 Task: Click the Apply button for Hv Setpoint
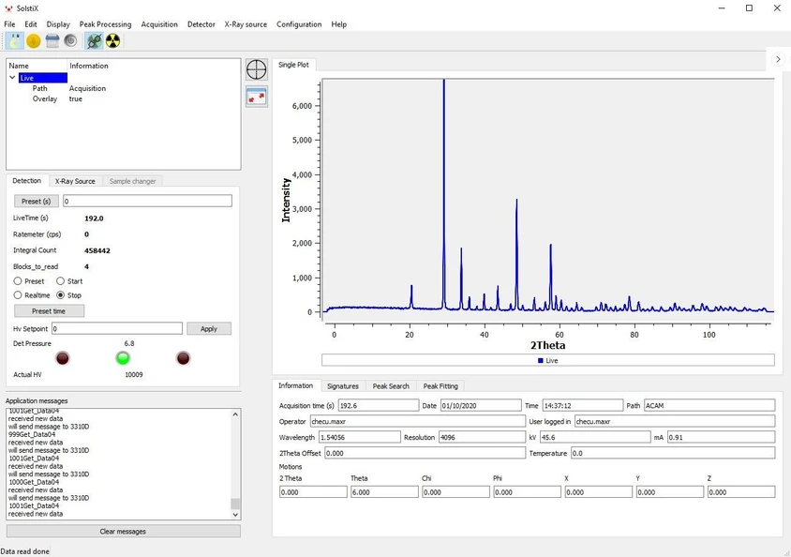point(209,328)
